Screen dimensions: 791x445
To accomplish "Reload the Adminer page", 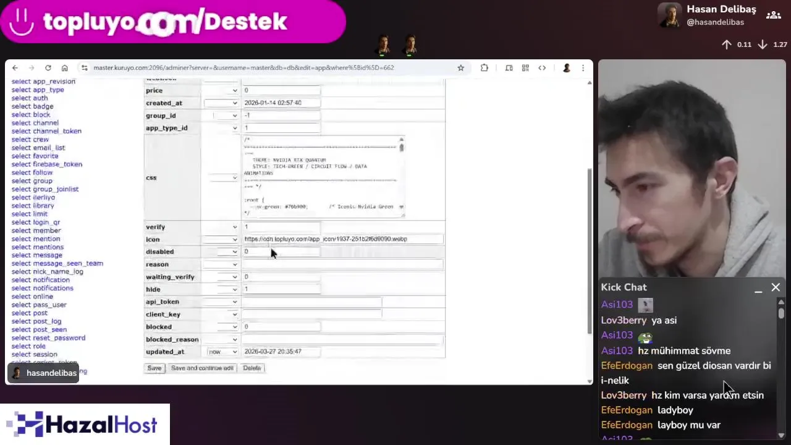I will click(x=48, y=68).
